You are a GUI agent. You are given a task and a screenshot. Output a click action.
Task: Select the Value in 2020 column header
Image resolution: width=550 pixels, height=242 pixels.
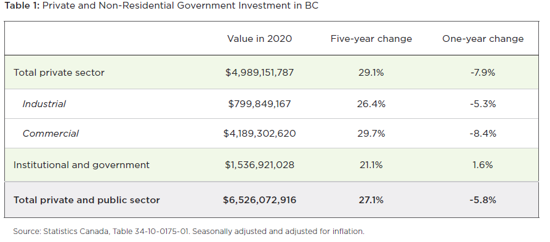tap(259, 39)
